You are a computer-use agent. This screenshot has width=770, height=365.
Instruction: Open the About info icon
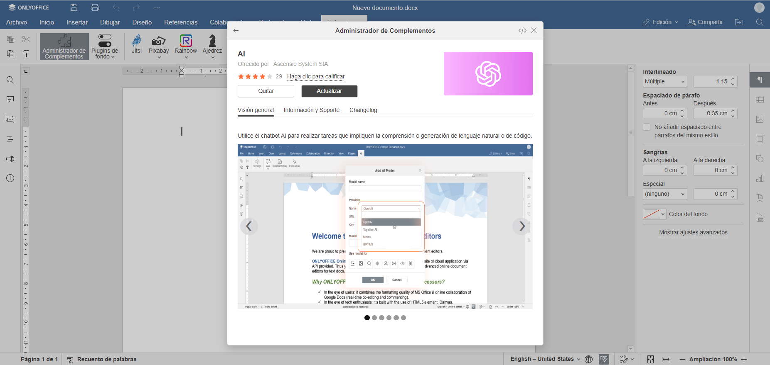10,178
